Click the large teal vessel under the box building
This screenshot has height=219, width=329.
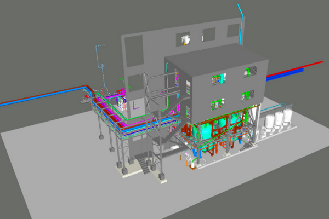tap(205, 132)
